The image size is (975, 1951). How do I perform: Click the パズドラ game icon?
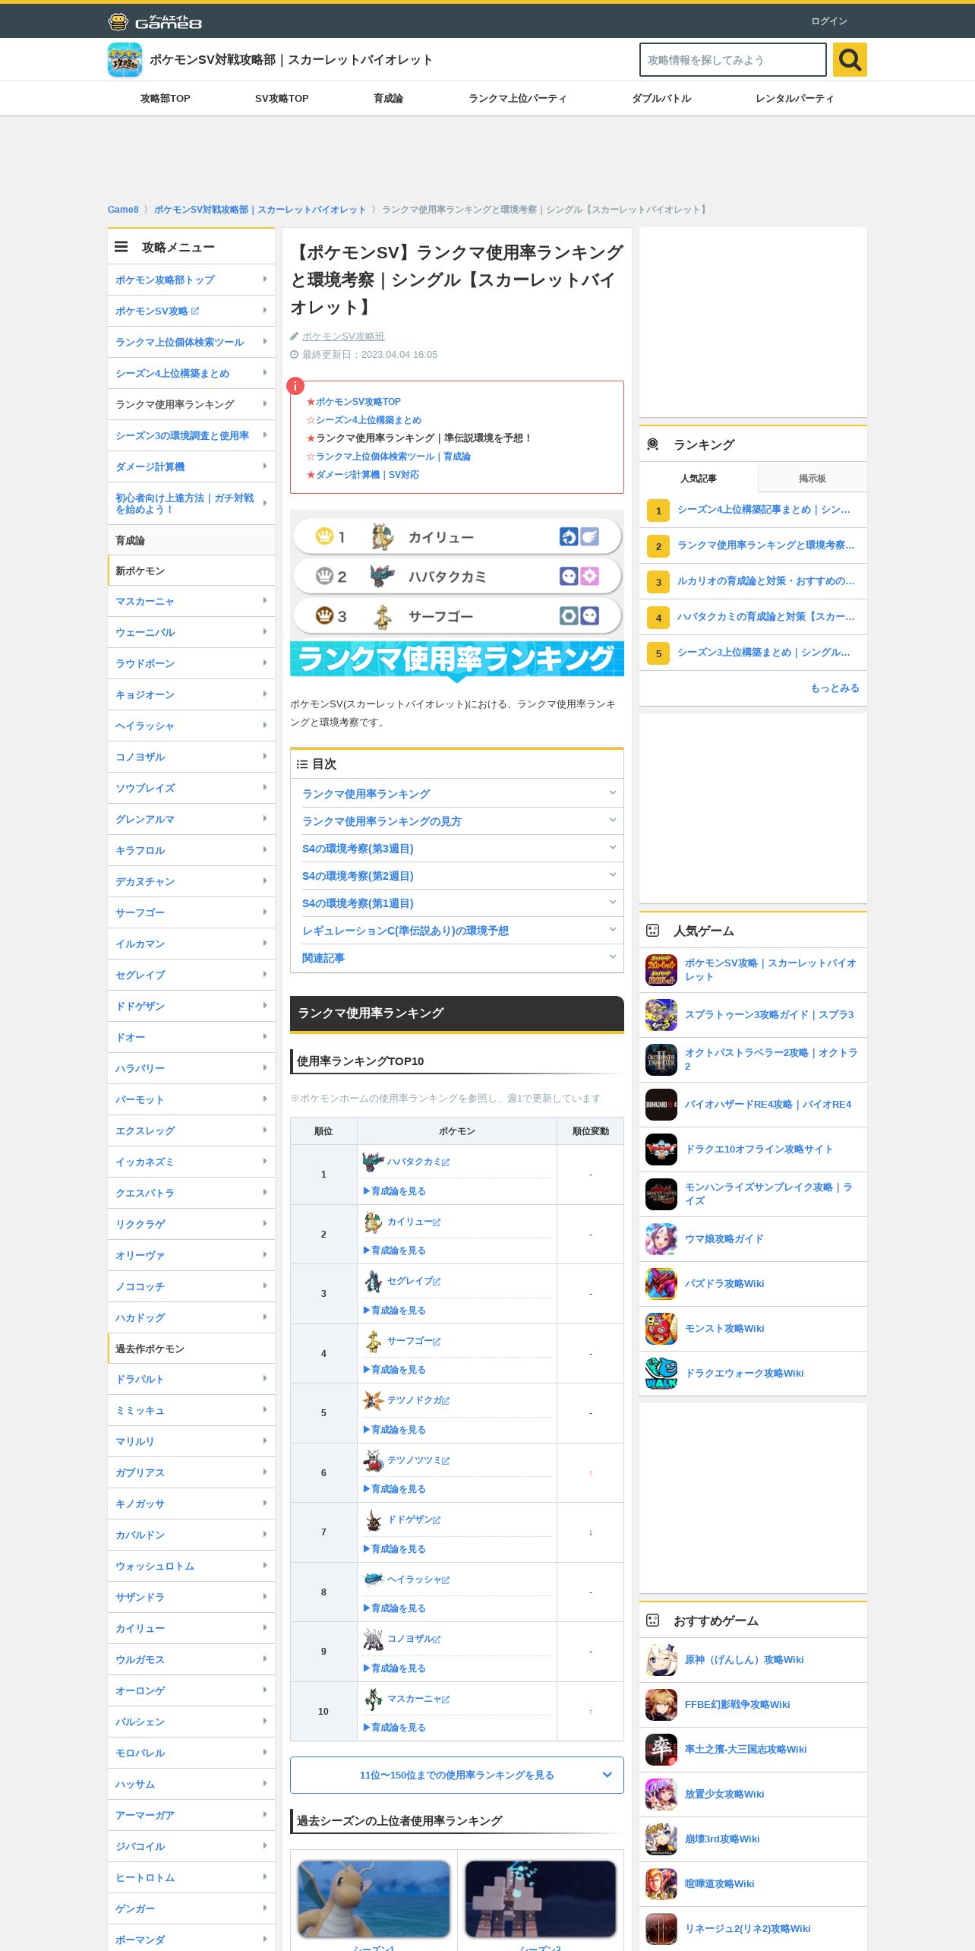[x=661, y=1284]
